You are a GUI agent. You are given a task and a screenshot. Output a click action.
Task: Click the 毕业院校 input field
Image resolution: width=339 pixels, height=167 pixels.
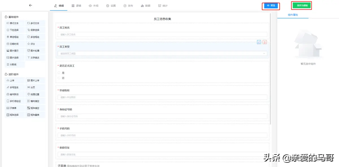[x=162, y=97]
